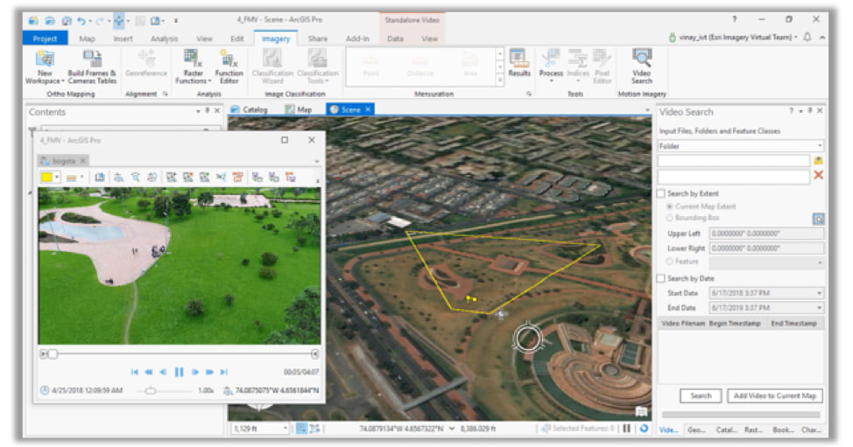Select the Explore navigation tool in title bar
The width and height of the screenshot is (853, 447).
point(118,21)
